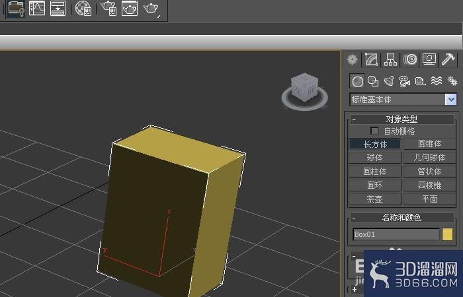This screenshot has width=463, height=297.
Task: Click the 圆环 button
Action: [x=375, y=185]
